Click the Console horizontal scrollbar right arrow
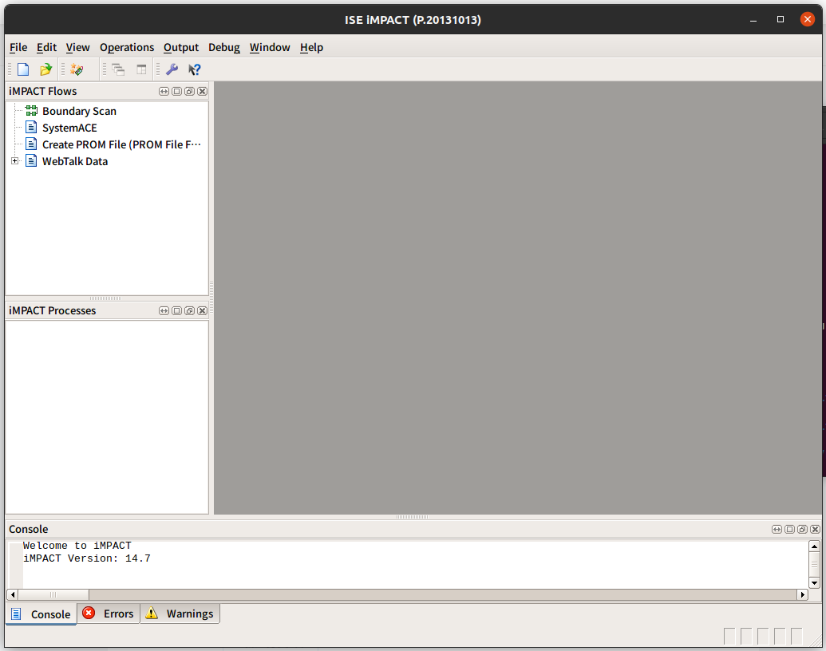The width and height of the screenshot is (826, 651). click(803, 594)
